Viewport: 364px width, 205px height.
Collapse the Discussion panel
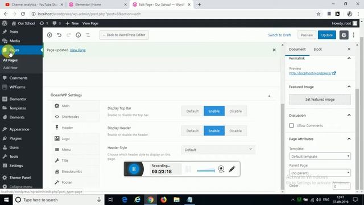pyautogui.click(x=349, y=115)
